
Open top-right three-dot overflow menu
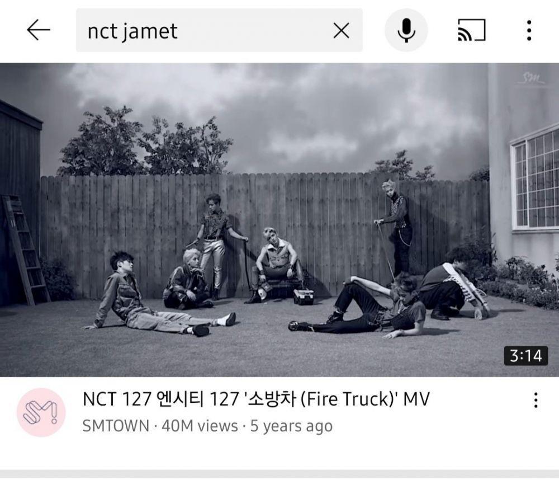529,30
